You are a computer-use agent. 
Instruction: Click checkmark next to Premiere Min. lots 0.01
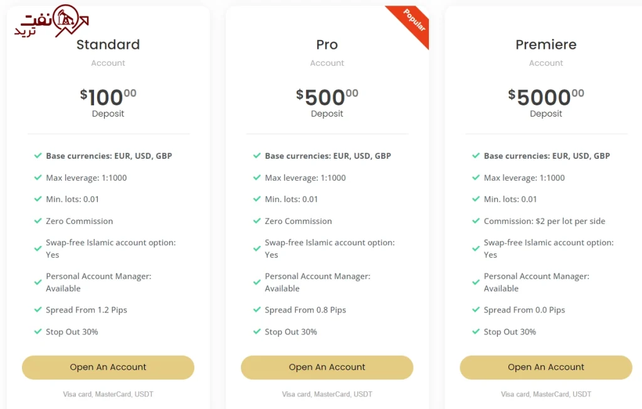476,199
